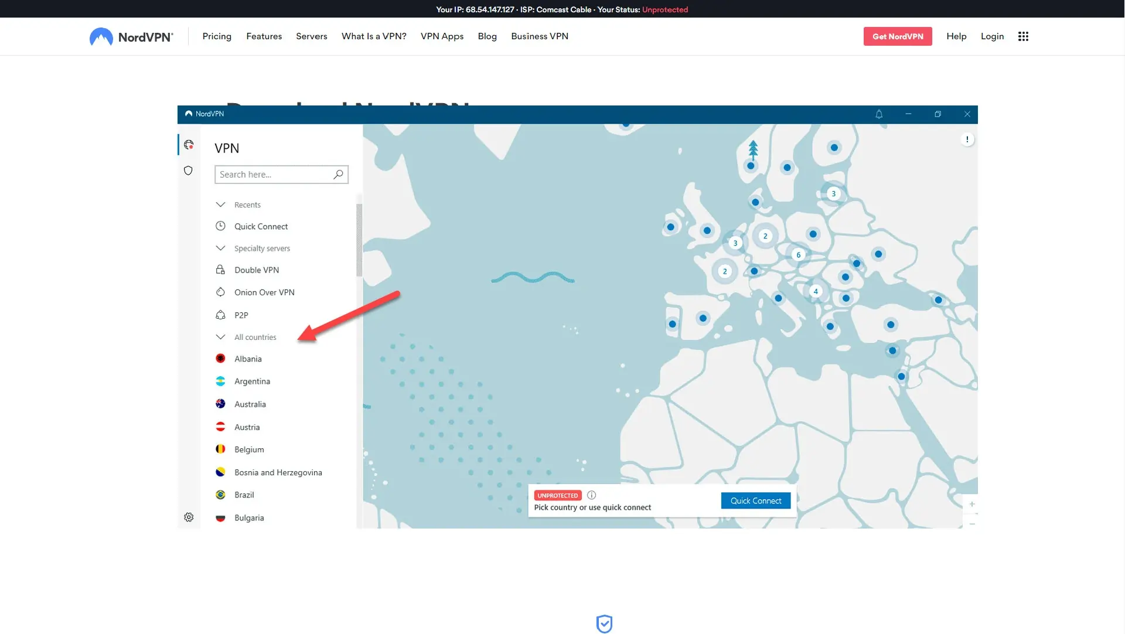1125x634 pixels.
Task: Open the Pricing menu item
Action: 217,36
